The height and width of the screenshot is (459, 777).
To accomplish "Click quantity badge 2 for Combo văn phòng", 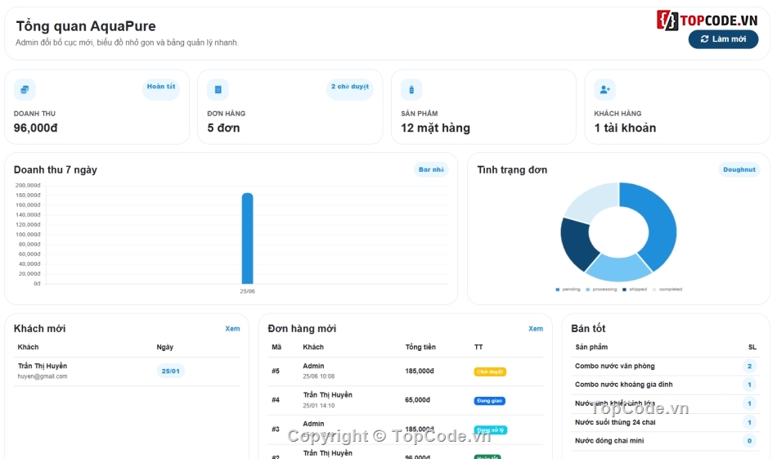I will (749, 367).
